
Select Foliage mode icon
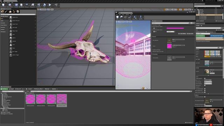click(x=14, y=12)
